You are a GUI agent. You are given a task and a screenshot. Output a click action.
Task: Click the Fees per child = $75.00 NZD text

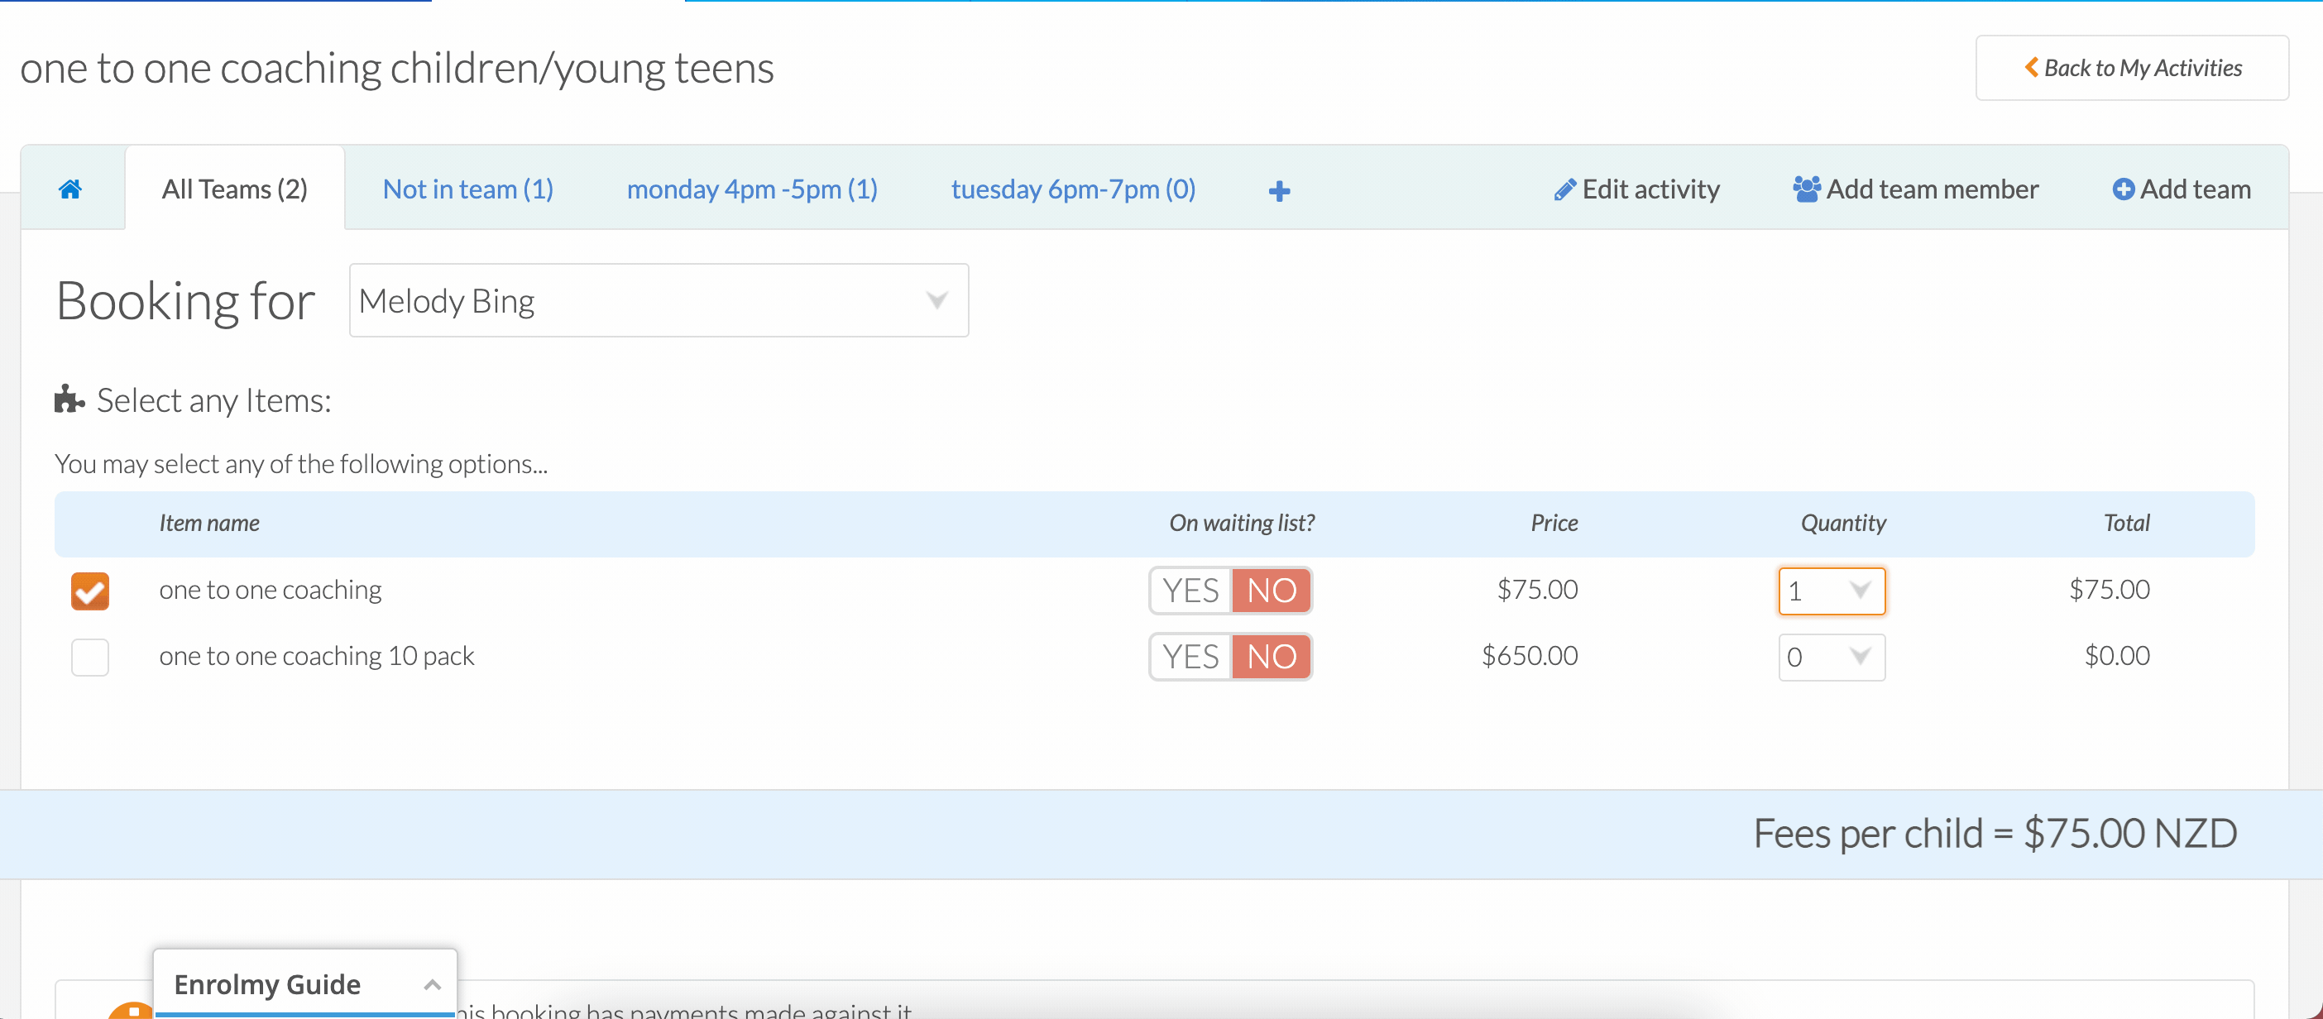(1995, 833)
